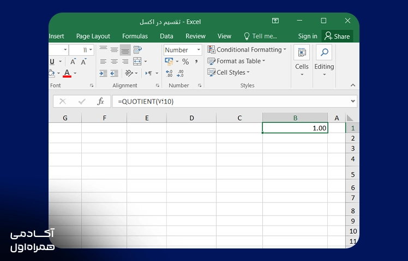
Task: Apply Percent Style
Action: [185, 62]
